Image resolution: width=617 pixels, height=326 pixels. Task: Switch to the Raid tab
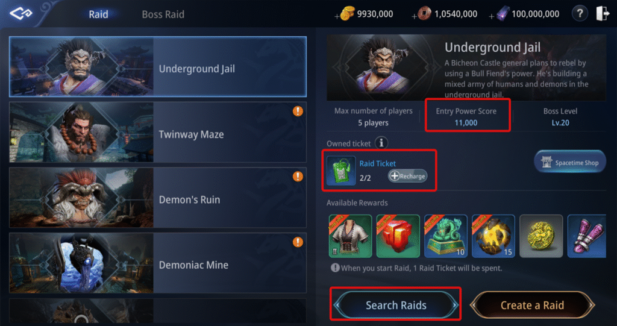click(x=98, y=14)
